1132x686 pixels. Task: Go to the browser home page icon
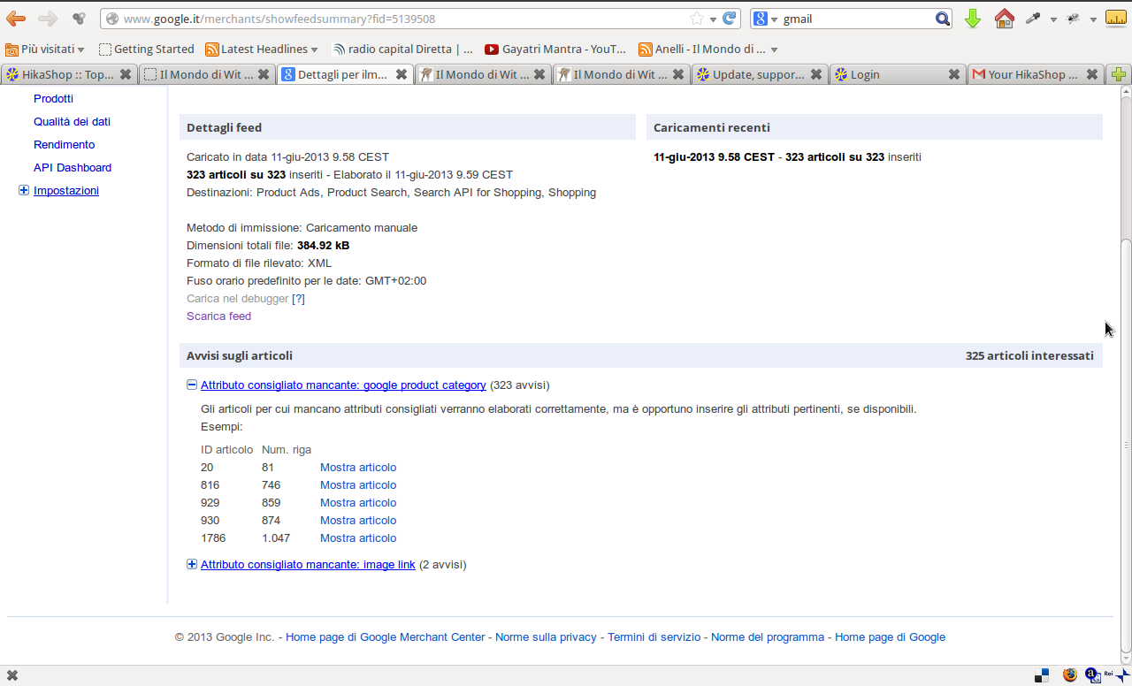1004,19
